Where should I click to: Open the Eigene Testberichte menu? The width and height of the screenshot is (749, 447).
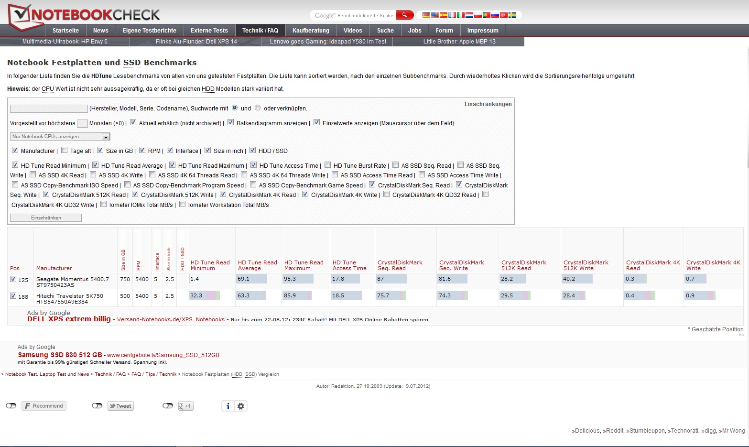pos(150,31)
